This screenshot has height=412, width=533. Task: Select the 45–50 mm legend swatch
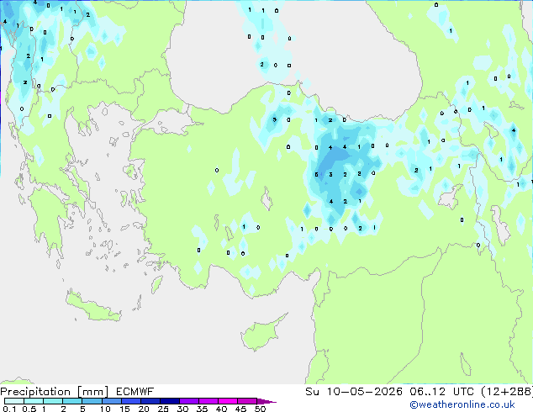247,401
